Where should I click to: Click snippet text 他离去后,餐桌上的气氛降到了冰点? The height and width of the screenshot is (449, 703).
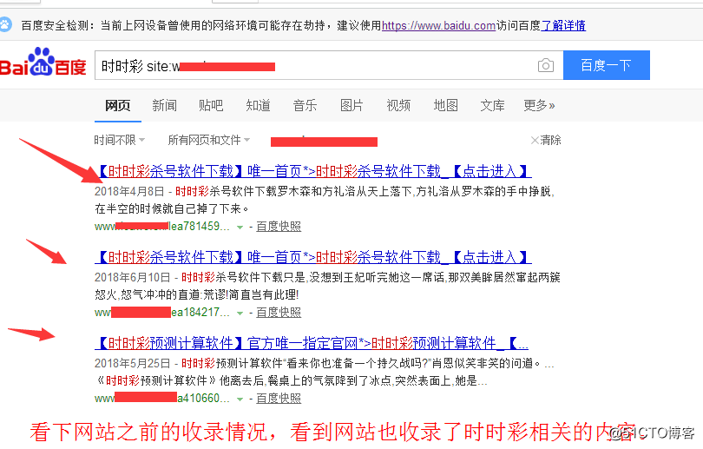[x=306, y=380]
